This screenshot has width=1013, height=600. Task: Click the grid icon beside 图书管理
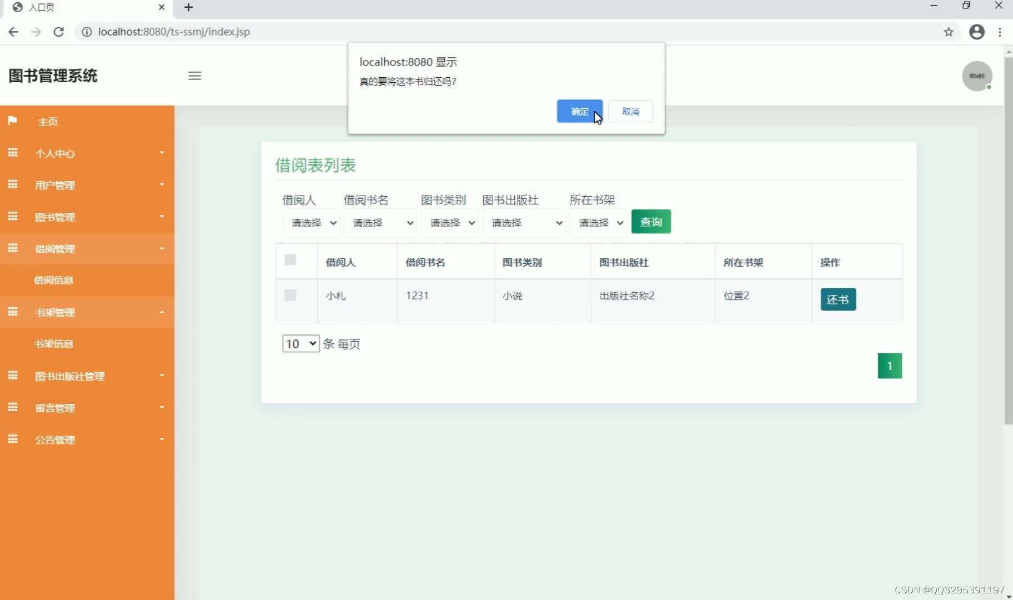(13, 216)
